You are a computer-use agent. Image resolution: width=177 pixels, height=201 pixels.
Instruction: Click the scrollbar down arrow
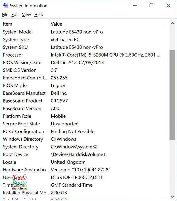coord(172,196)
